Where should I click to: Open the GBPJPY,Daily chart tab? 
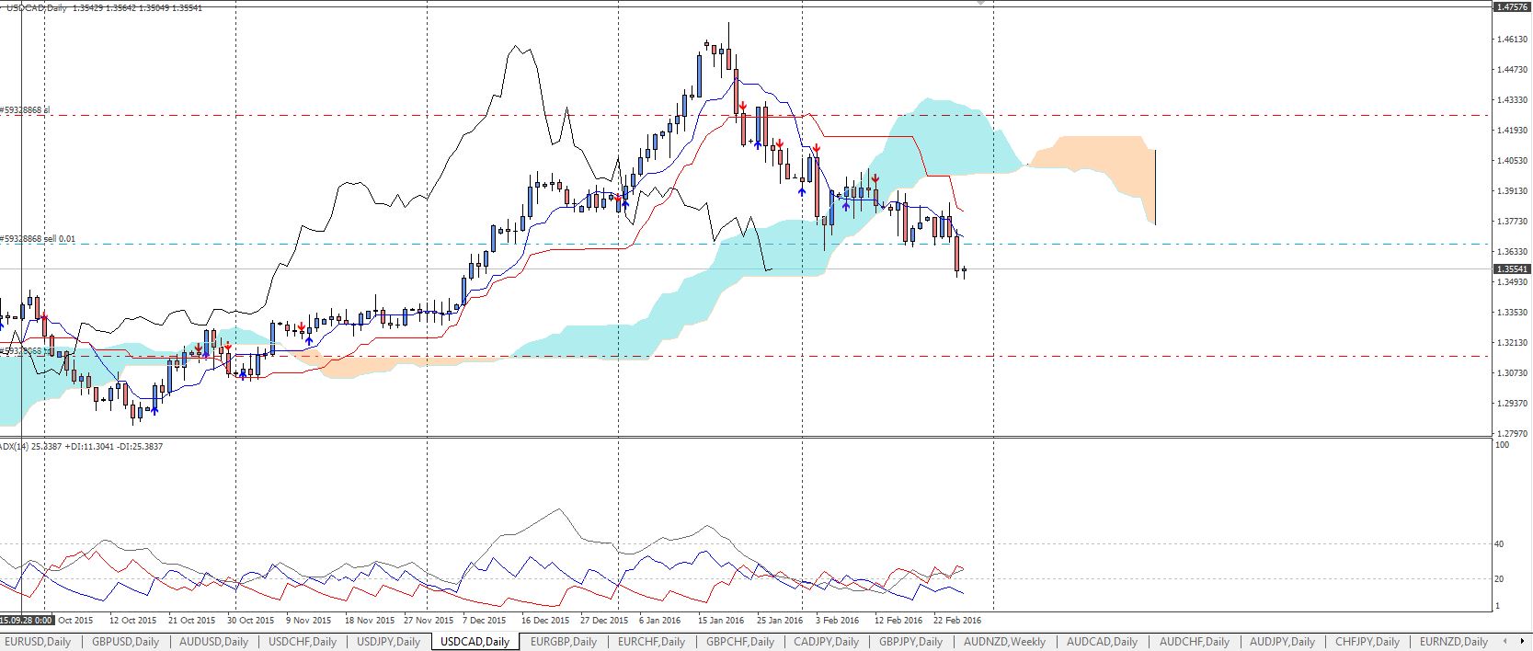pos(910,641)
